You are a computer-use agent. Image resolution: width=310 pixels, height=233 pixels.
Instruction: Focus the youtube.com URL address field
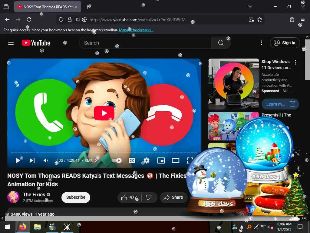coord(137,20)
